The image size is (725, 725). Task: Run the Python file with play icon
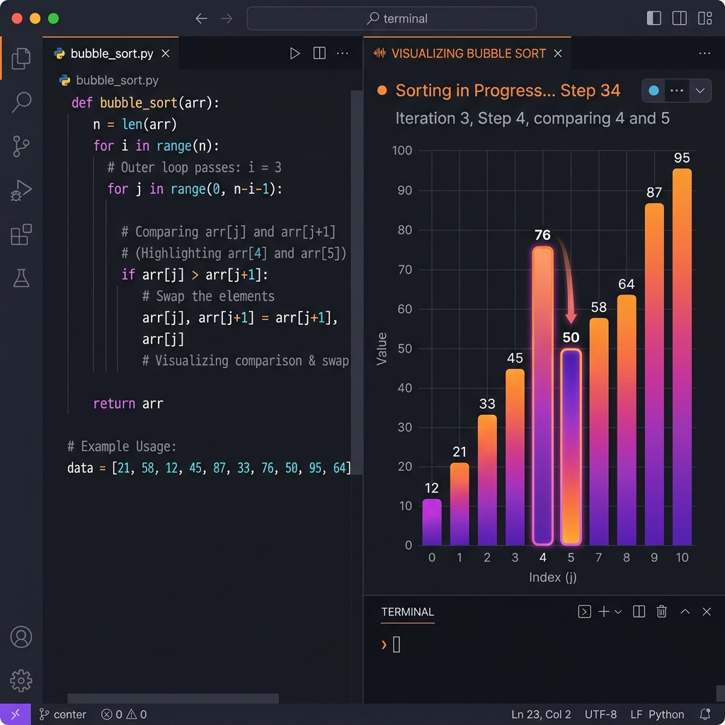(295, 54)
